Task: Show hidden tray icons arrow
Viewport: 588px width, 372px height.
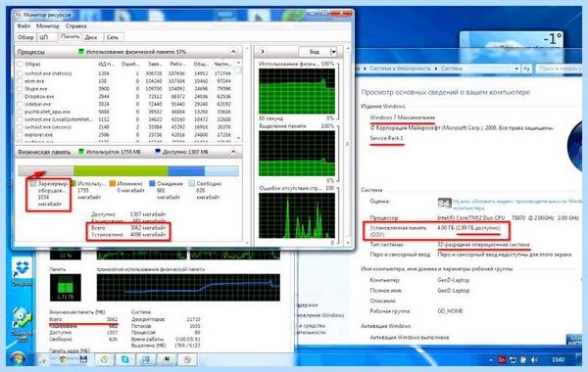Action: pos(491,360)
